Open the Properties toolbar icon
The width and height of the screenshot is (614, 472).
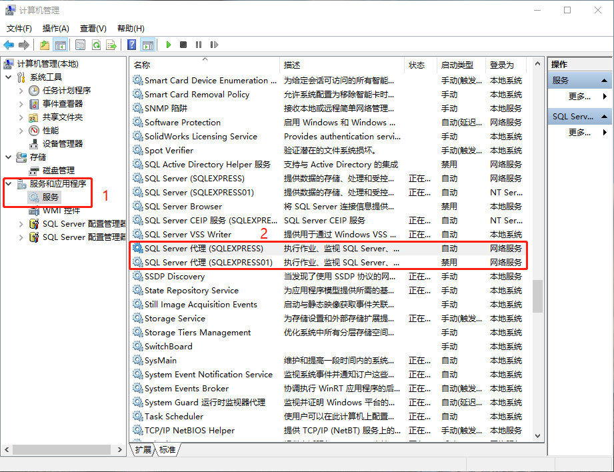click(80, 45)
